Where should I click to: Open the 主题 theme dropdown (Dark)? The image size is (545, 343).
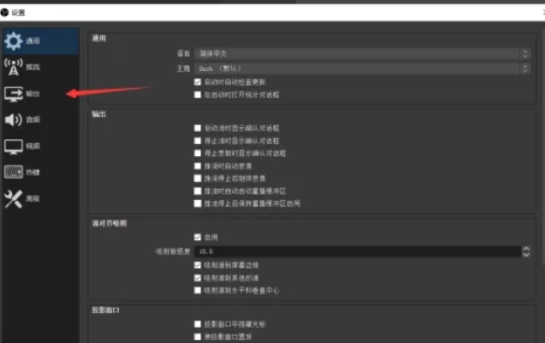[362, 68]
